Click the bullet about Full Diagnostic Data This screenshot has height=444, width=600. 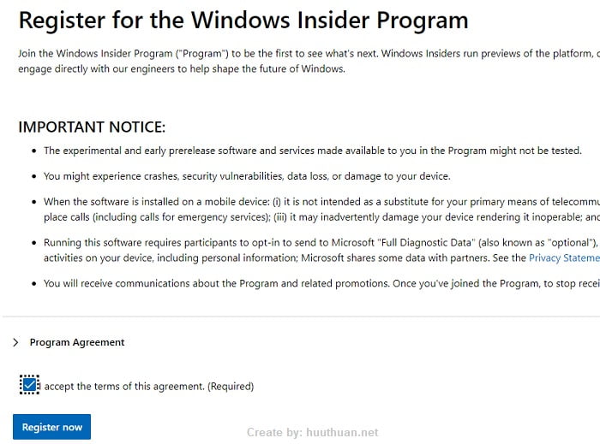321,251
